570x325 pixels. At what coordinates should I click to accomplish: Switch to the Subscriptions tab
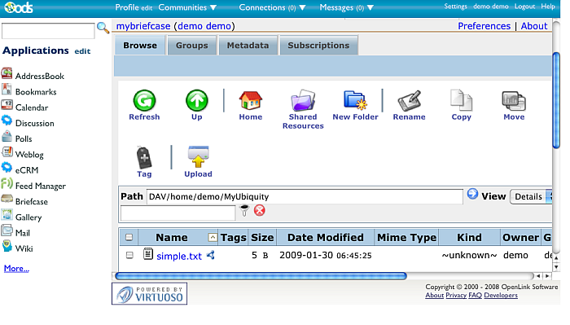point(318,45)
